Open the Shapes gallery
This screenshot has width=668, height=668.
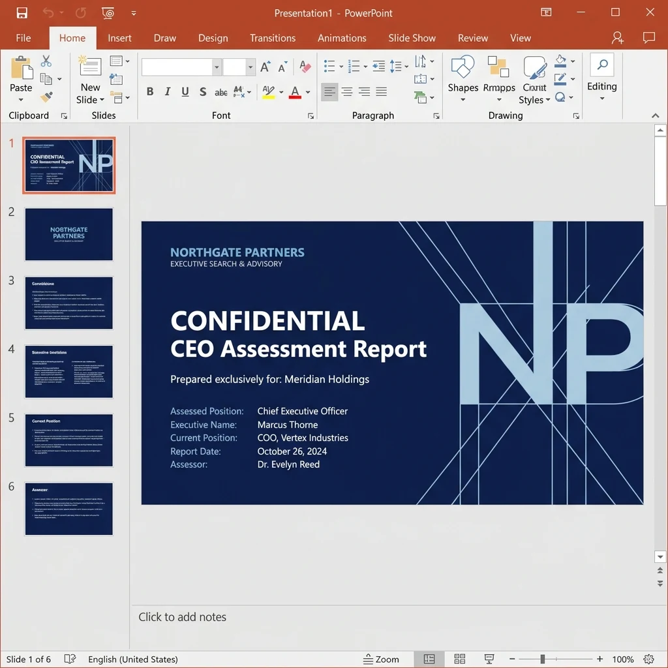pos(463,78)
